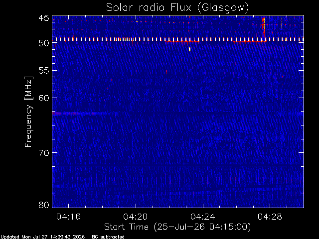This screenshot has height=239, width=319.
Task: Click the Frequency [MHz] axis title
Action: (x=28, y=112)
